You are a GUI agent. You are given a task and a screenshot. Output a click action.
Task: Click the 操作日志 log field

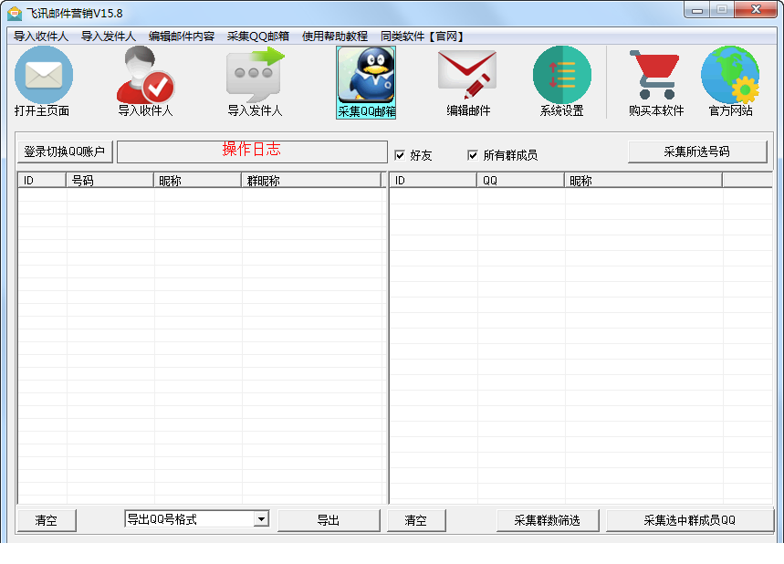tap(252, 151)
